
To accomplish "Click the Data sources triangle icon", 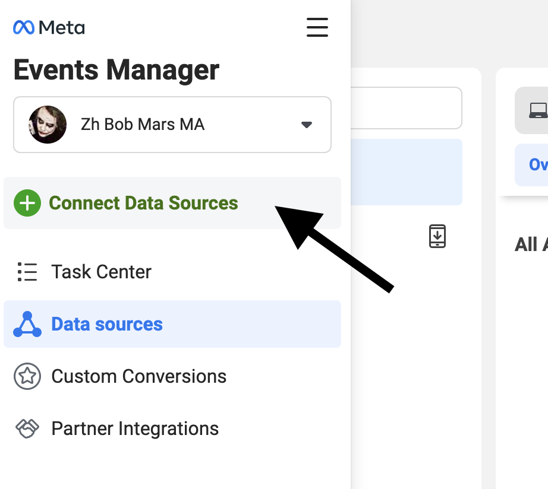I will (x=27, y=324).
